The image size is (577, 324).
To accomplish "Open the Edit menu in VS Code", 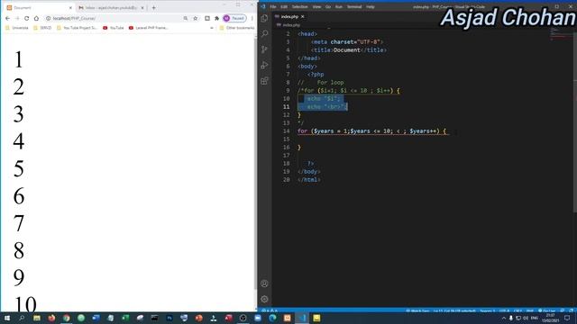I will click(x=284, y=6).
